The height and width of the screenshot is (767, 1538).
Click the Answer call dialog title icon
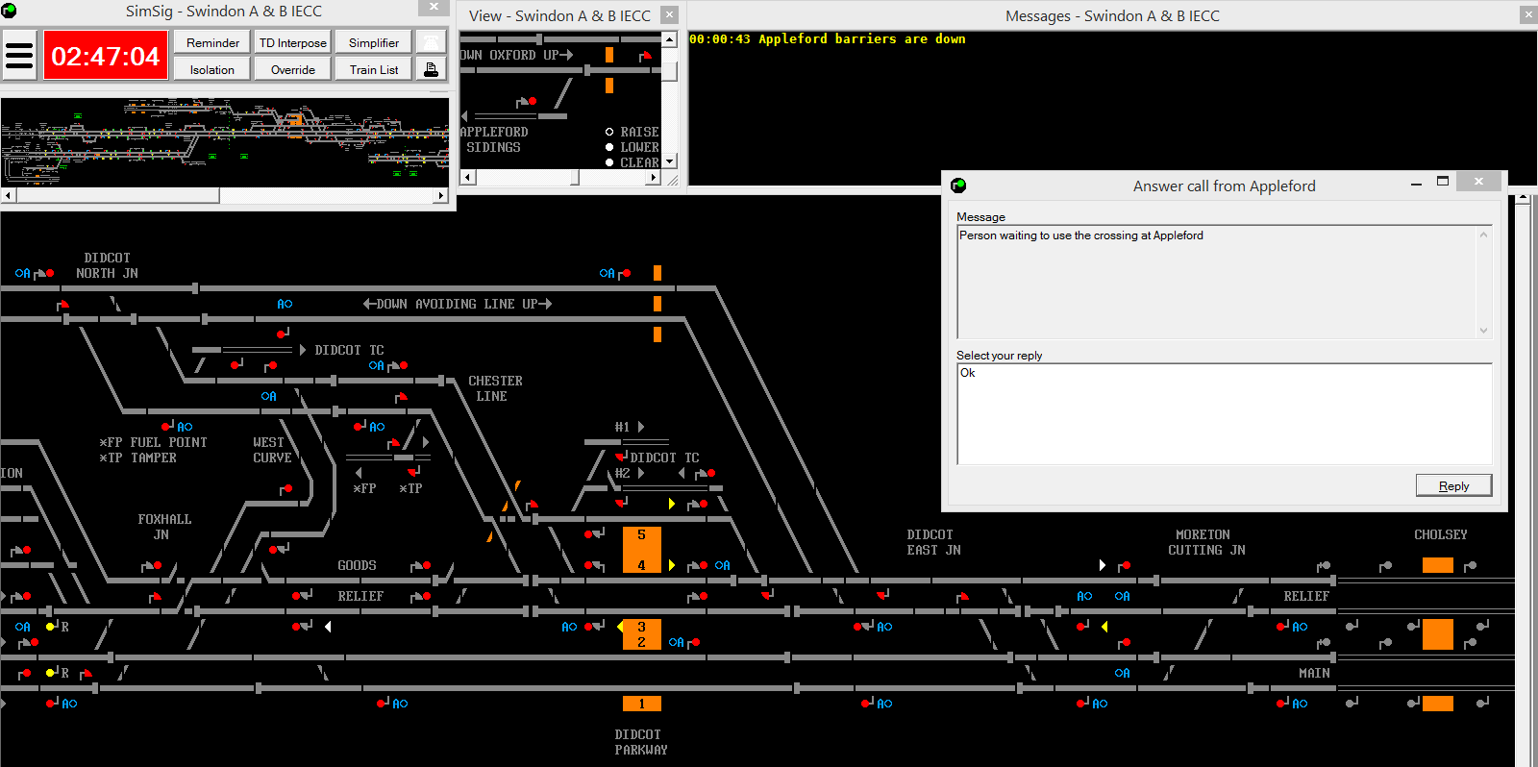pos(958,186)
